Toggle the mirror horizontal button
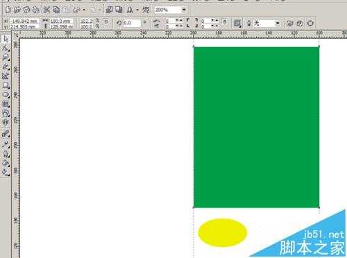Viewport: 347px width, 258px height. pos(157,21)
